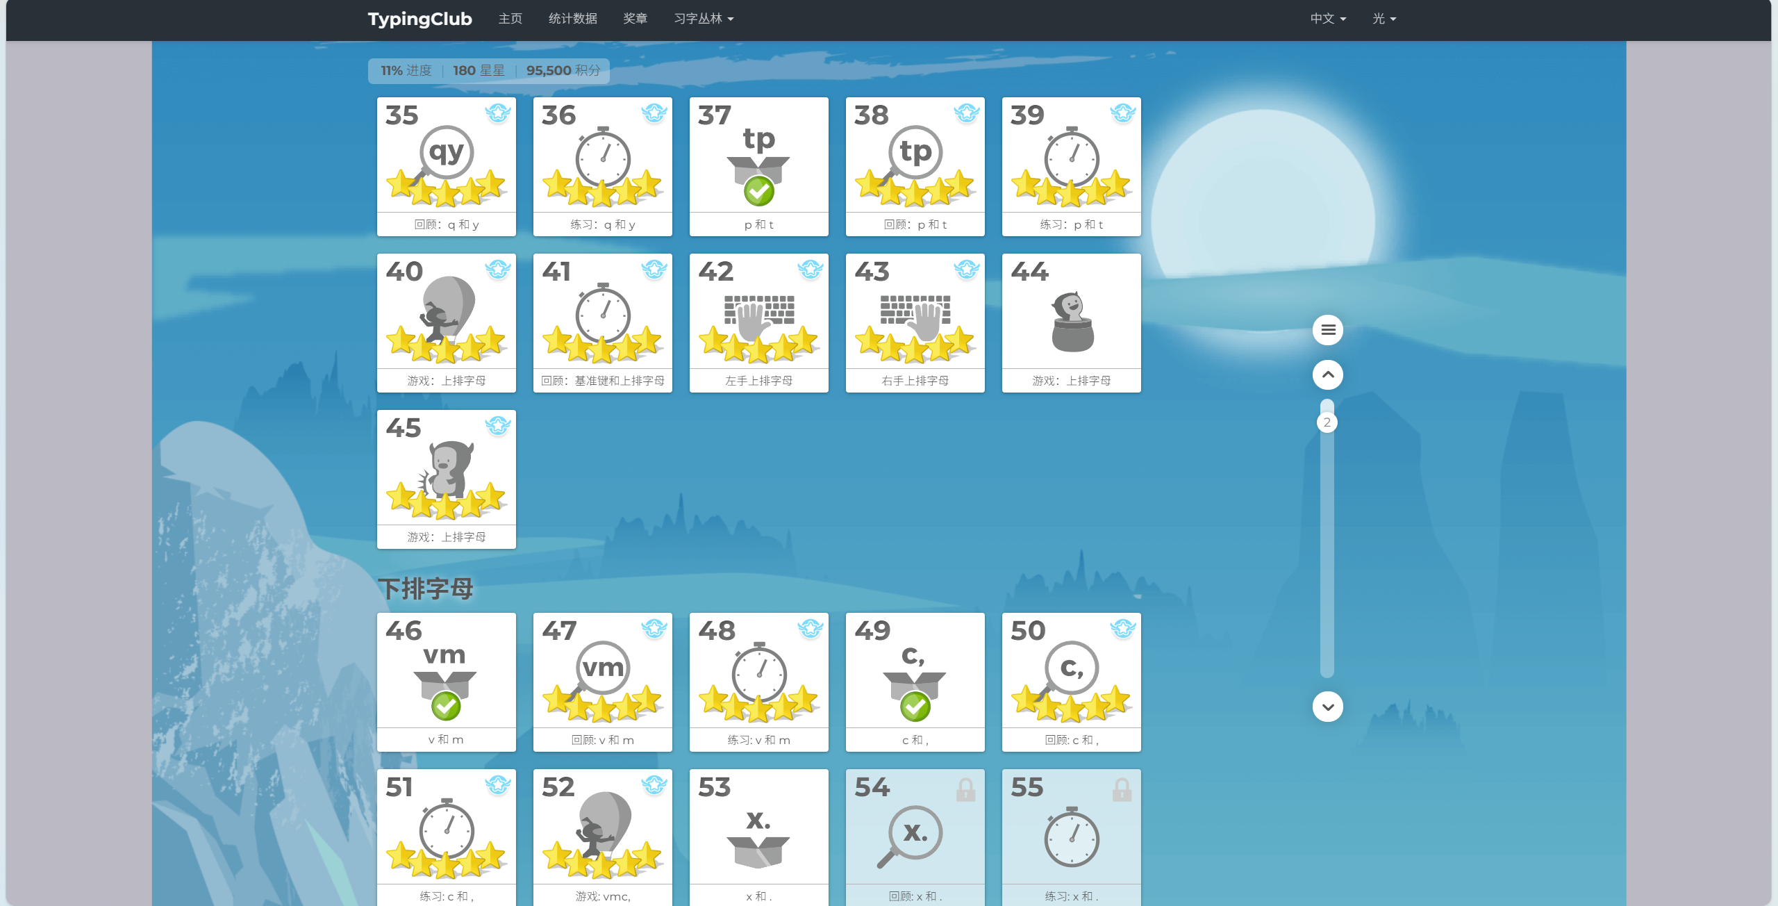Open lesson 50 review c and comma
The image size is (1778, 906).
1071,682
